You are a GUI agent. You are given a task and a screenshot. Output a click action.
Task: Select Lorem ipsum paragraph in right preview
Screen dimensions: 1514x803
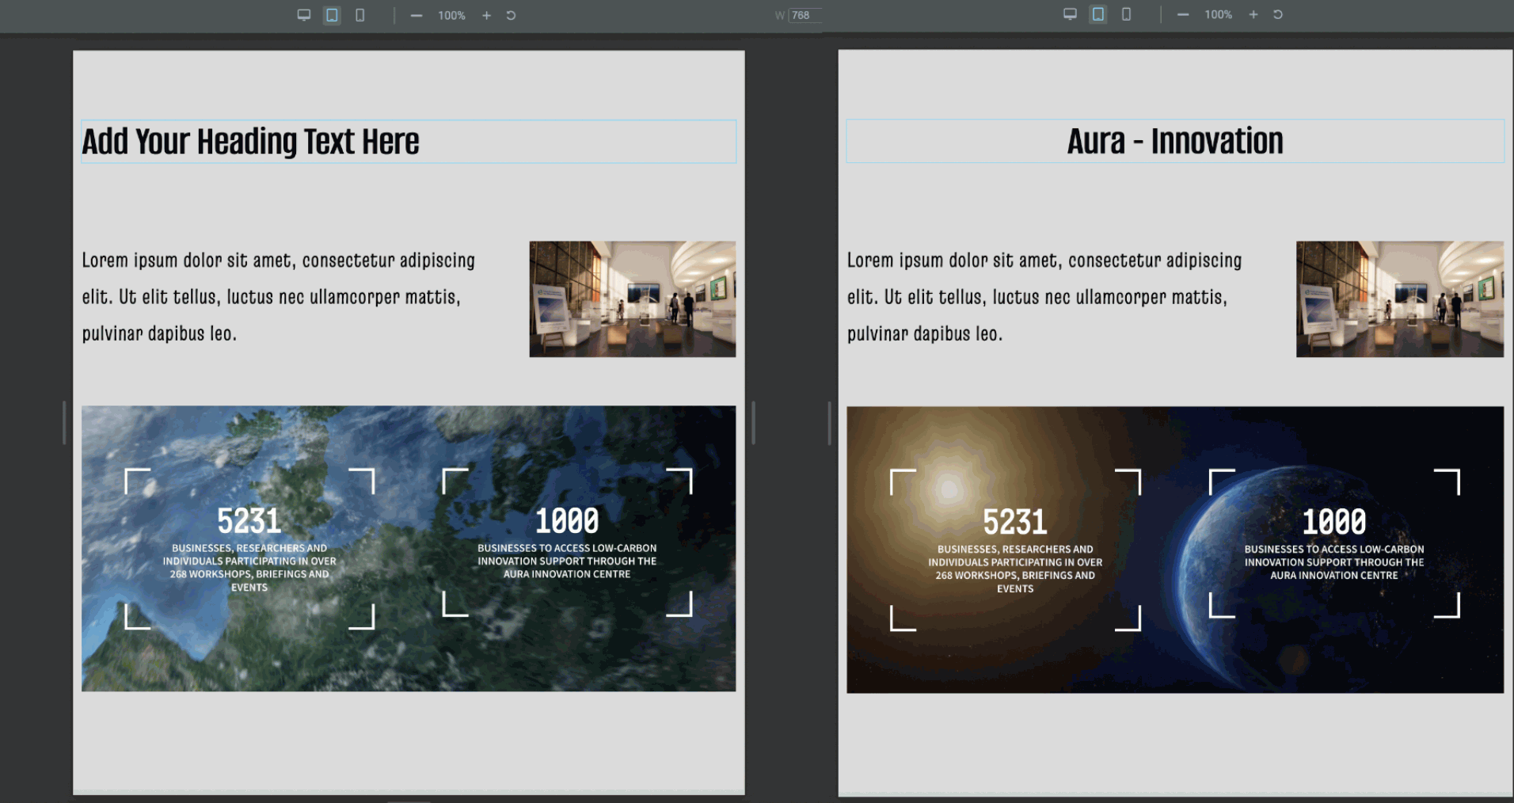[1044, 297]
